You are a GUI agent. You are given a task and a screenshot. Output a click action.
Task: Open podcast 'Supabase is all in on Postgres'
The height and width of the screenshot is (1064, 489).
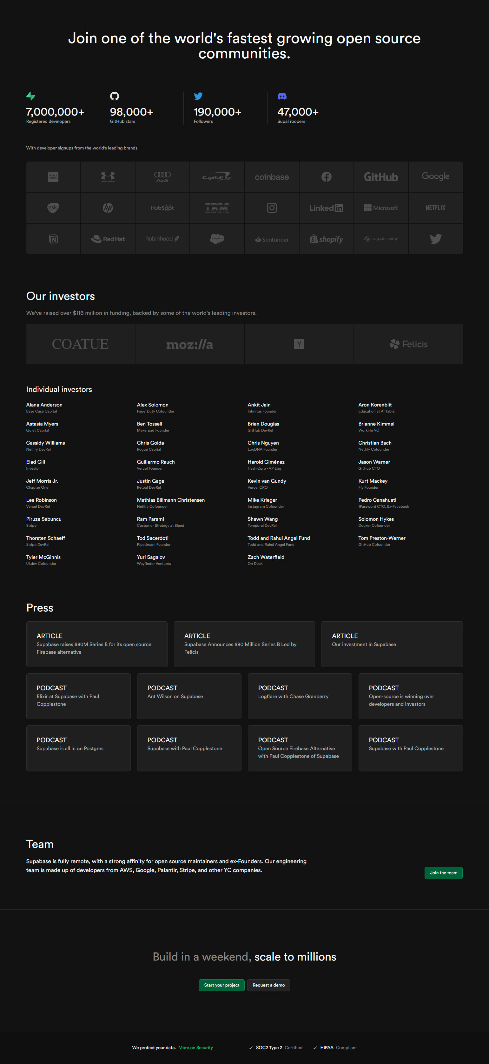tap(78, 748)
